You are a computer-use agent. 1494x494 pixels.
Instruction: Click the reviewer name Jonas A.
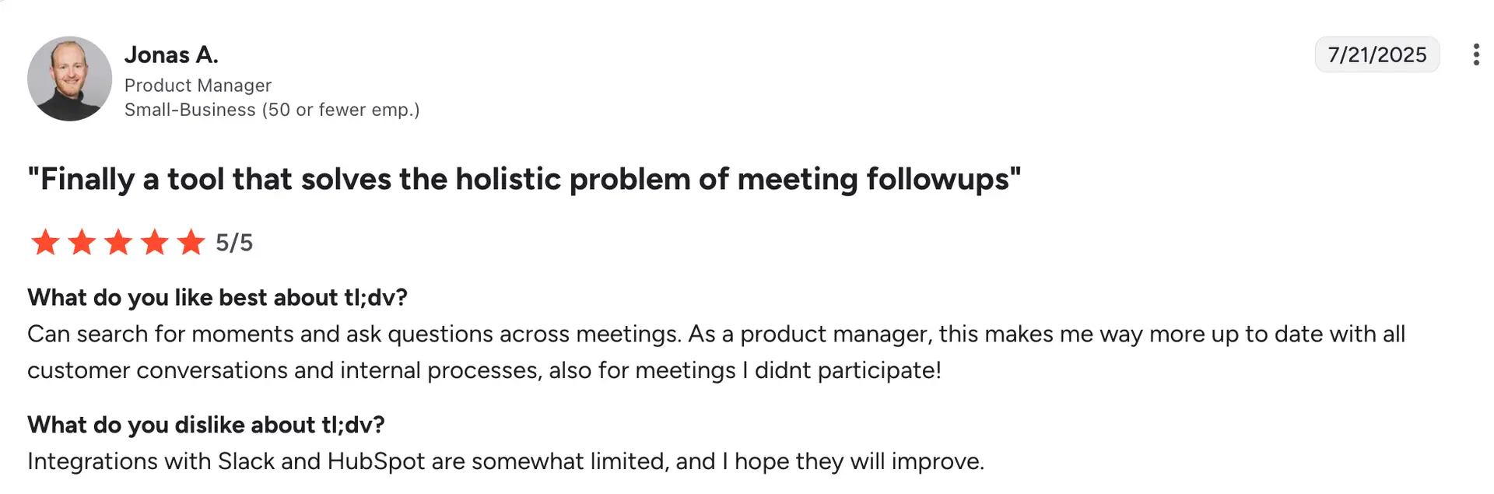(171, 54)
